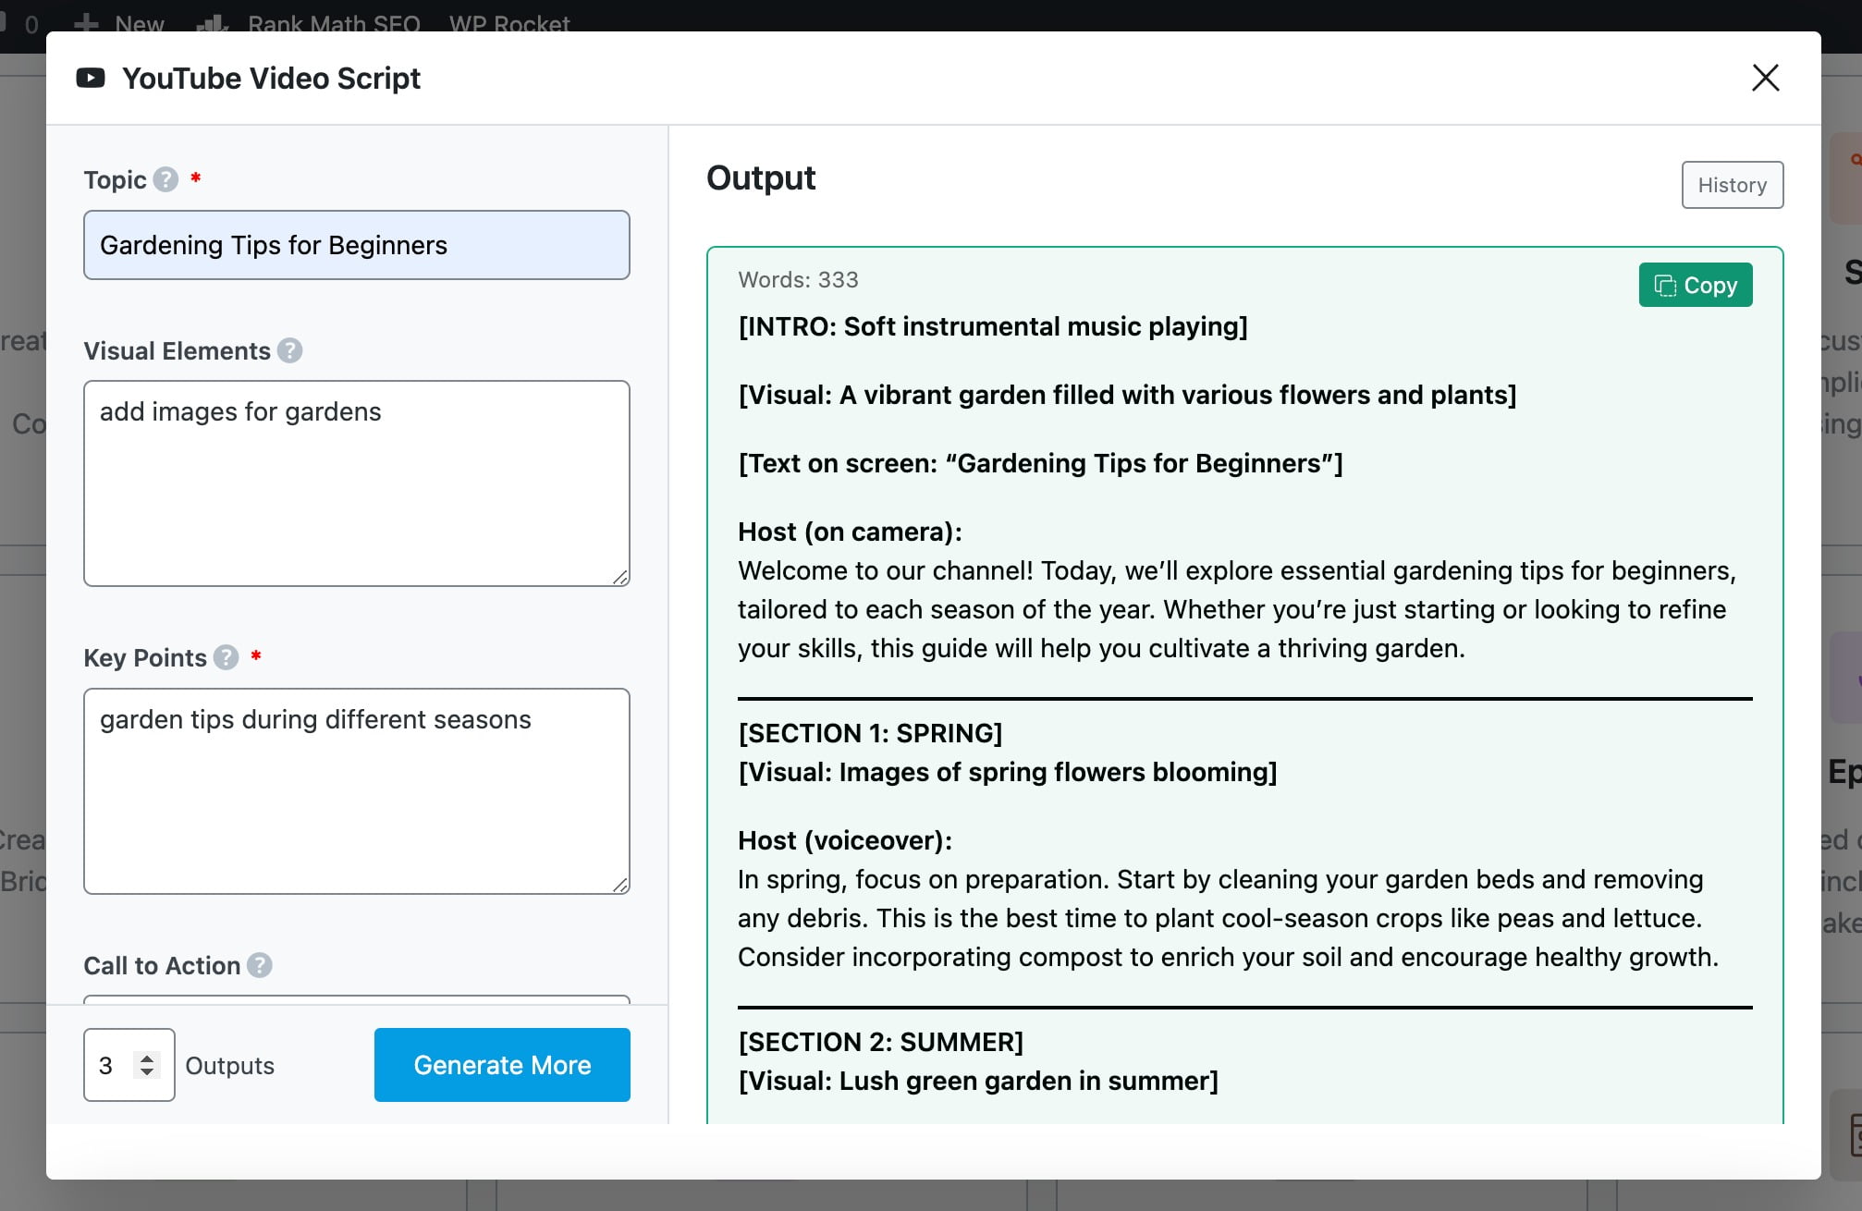The width and height of the screenshot is (1862, 1211).
Task: Copy the generated script output
Action: pos(1695,285)
